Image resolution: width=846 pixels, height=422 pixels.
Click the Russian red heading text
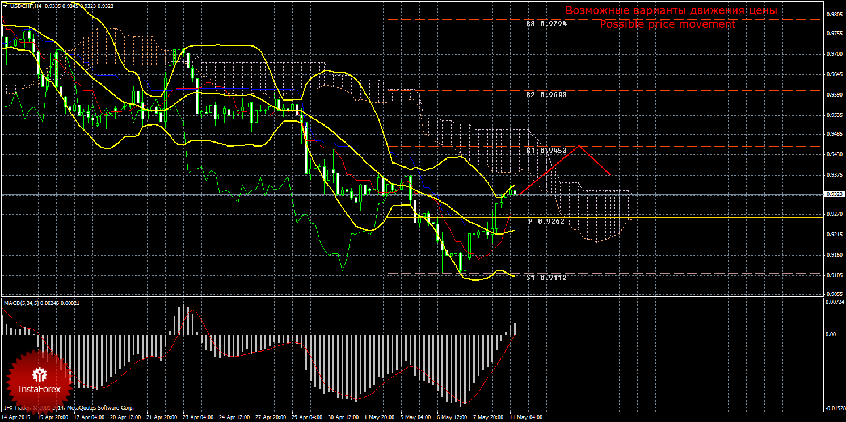[x=671, y=11]
